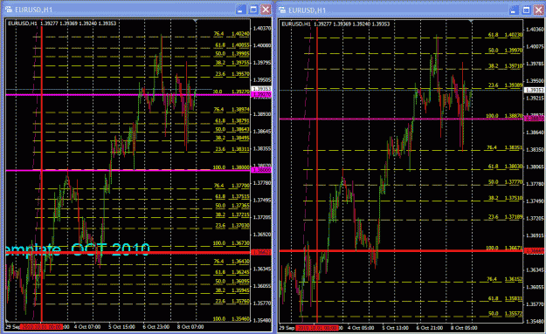
Task: Click the magenta price tag on right chart's scale
Action: coord(534,119)
